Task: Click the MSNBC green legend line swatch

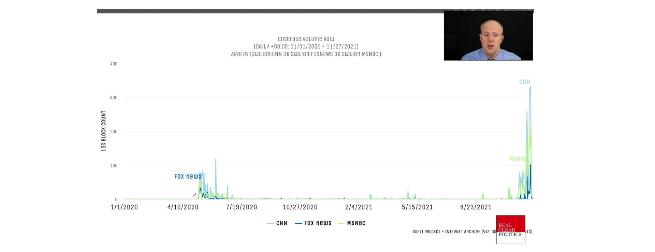Action: pyautogui.click(x=341, y=223)
